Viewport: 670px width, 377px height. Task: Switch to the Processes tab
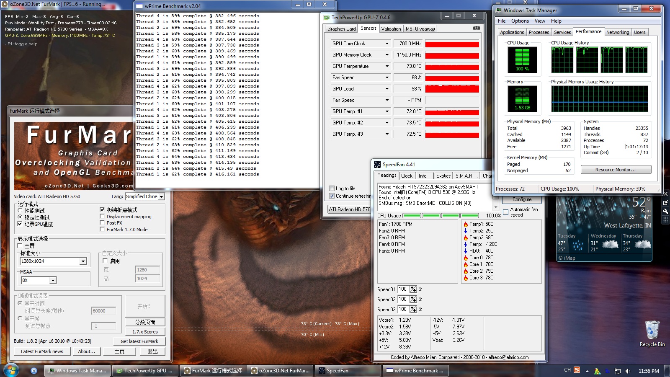[x=539, y=32]
